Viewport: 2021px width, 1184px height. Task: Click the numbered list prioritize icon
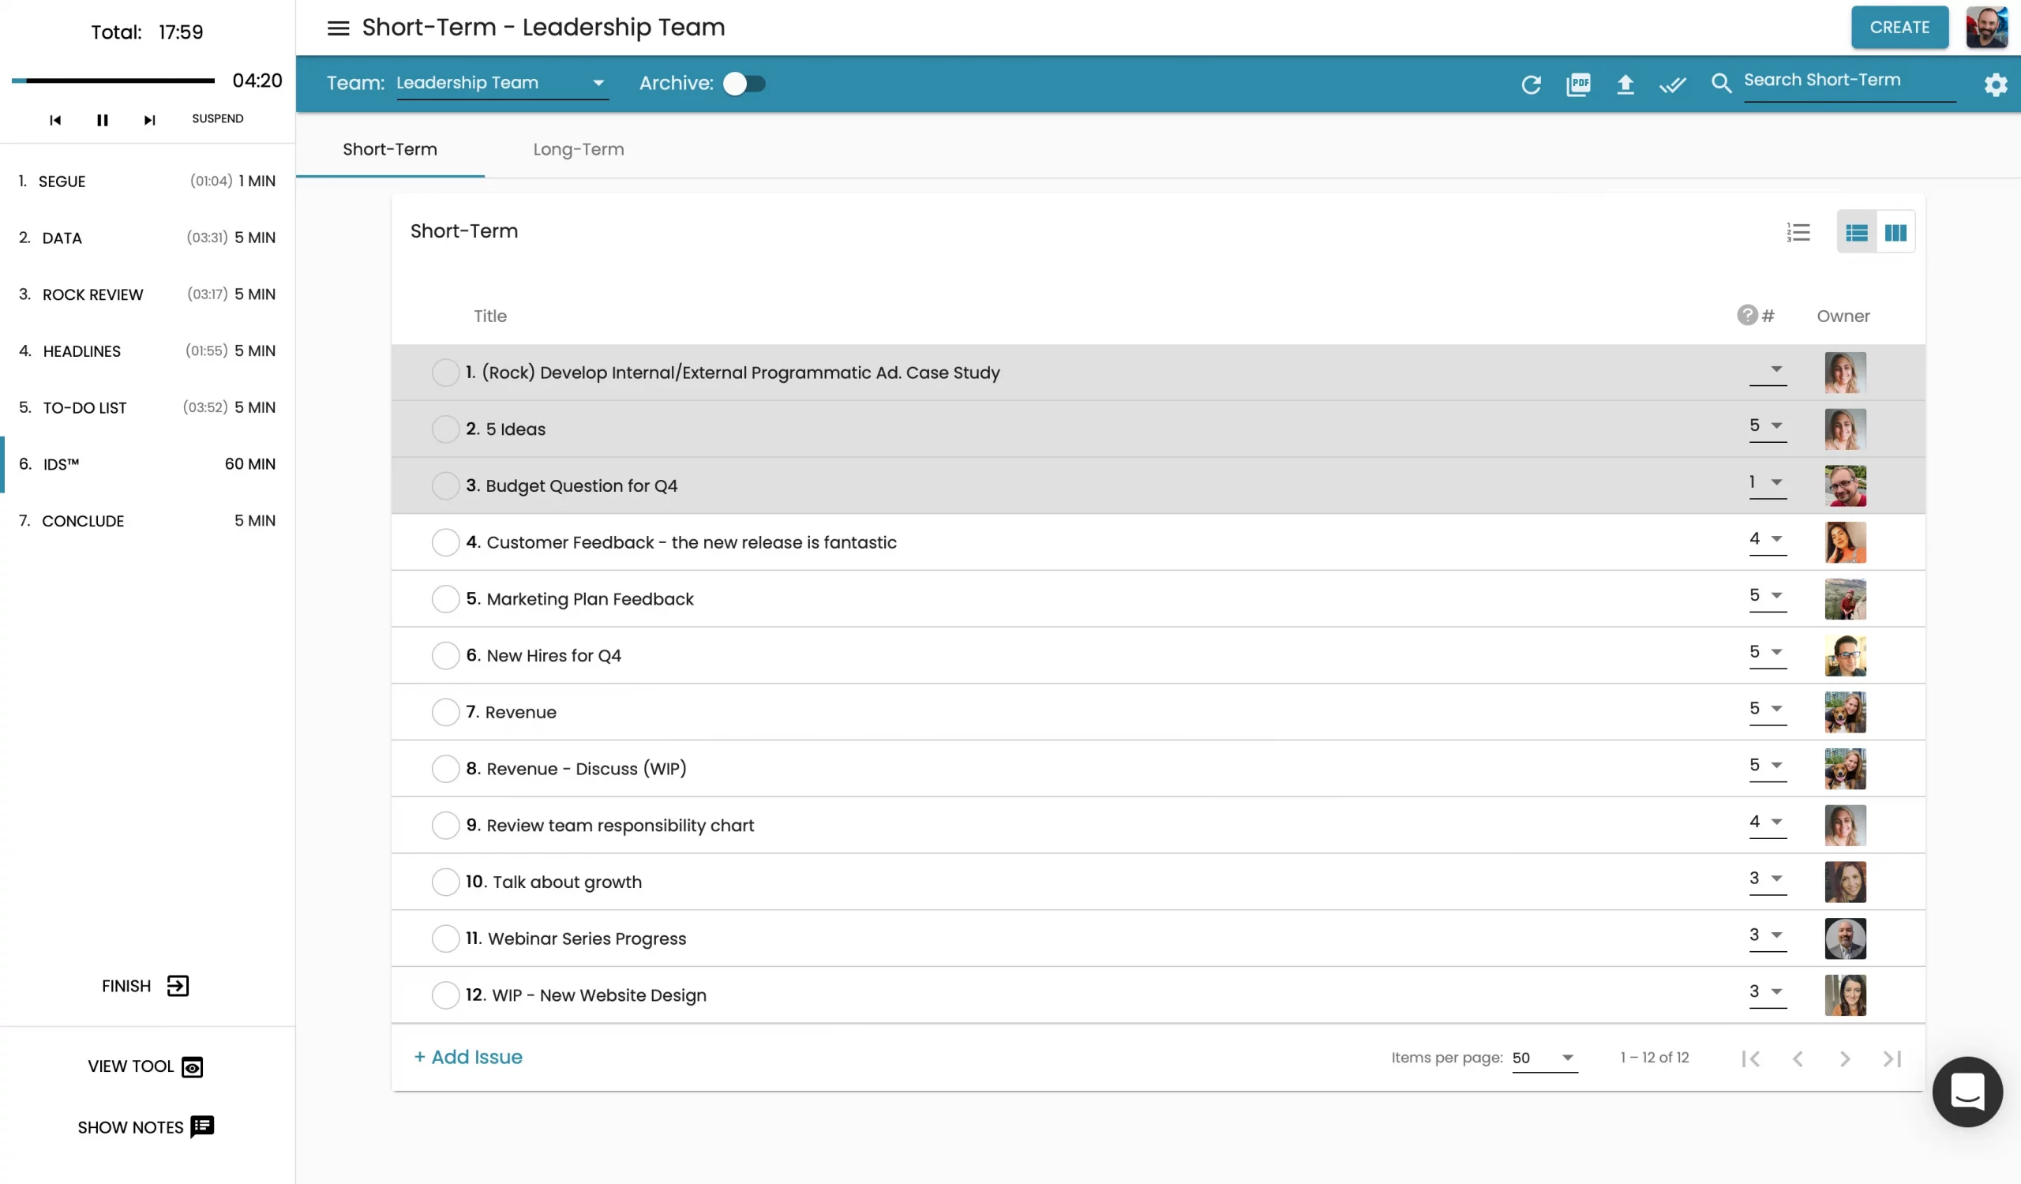click(x=1798, y=233)
